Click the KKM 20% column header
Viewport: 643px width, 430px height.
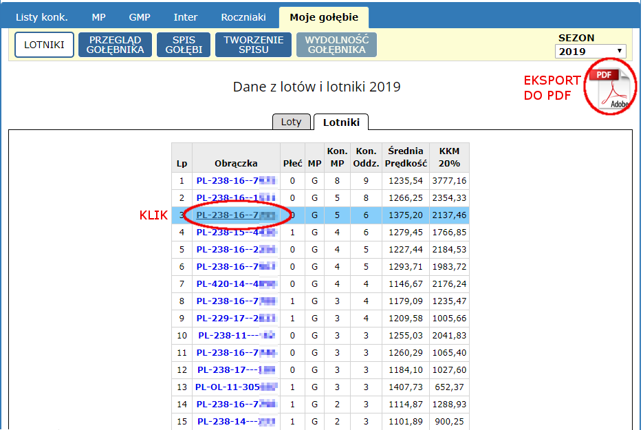click(449, 157)
